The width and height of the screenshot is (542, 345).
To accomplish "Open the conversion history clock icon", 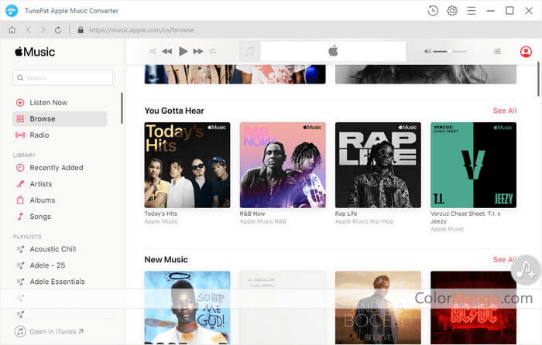I will pos(433,11).
